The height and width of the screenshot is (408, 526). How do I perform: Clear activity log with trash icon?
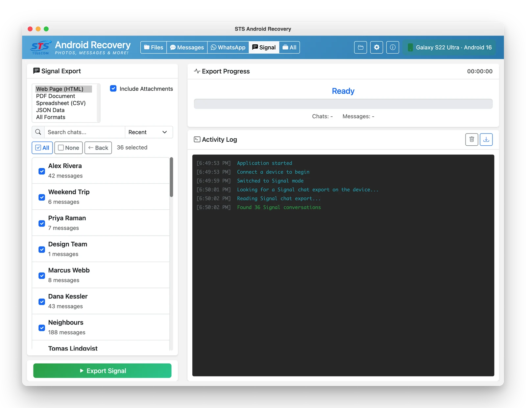coord(471,139)
